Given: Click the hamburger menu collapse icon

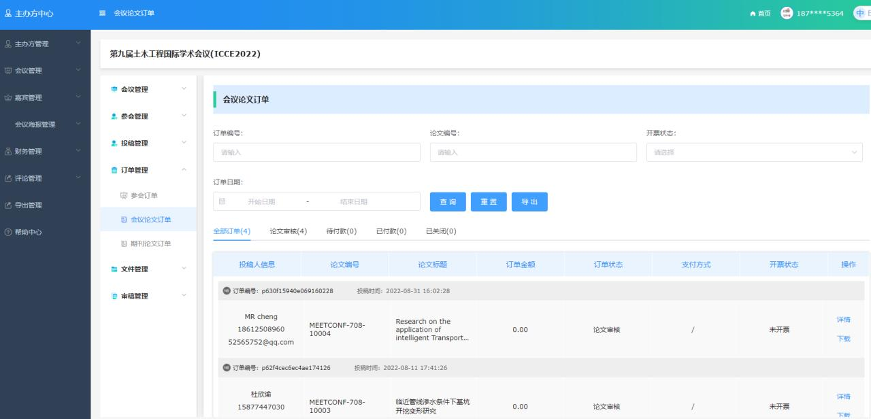Looking at the screenshot, I should point(103,14).
